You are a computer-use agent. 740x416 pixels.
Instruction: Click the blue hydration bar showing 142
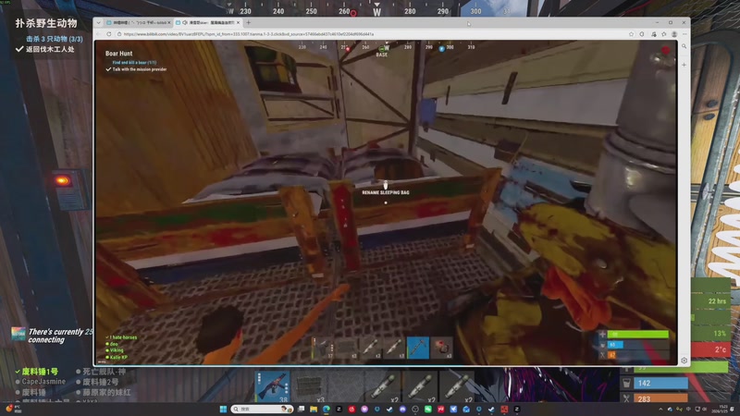coord(660,383)
